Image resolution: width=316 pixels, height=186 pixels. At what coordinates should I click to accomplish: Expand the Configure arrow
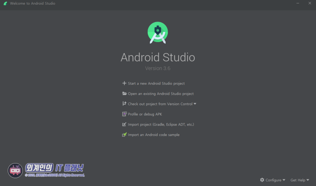[x=284, y=180]
